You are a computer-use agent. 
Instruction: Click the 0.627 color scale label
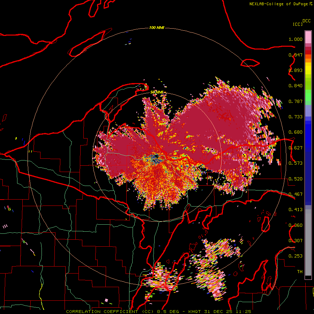coord(296,148)
